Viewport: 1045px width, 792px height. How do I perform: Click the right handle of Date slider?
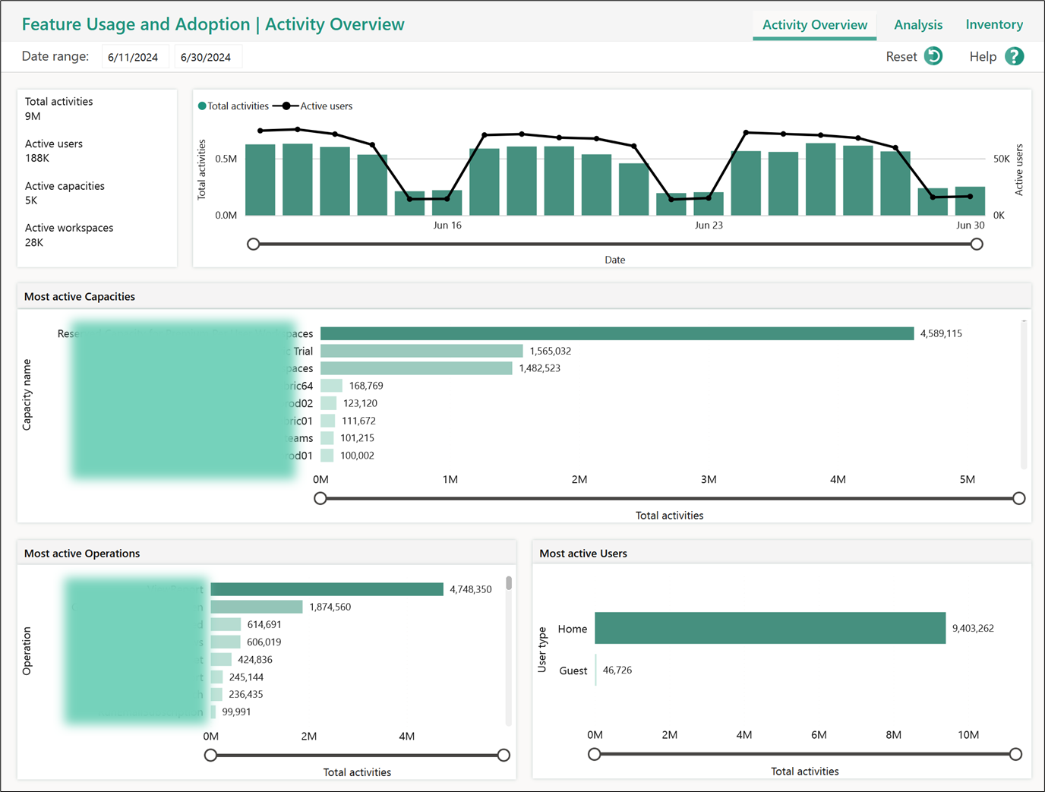tap(977, 244)
